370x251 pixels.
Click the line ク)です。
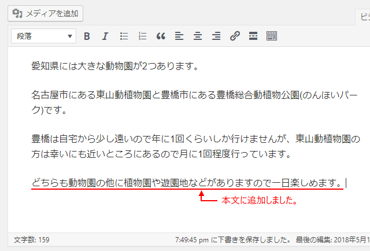coord(49,110)
